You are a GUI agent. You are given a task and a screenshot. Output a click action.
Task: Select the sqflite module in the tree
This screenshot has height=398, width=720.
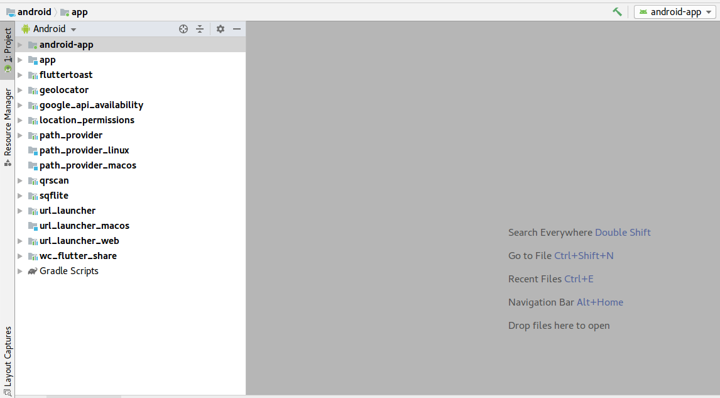coord(52,196)
